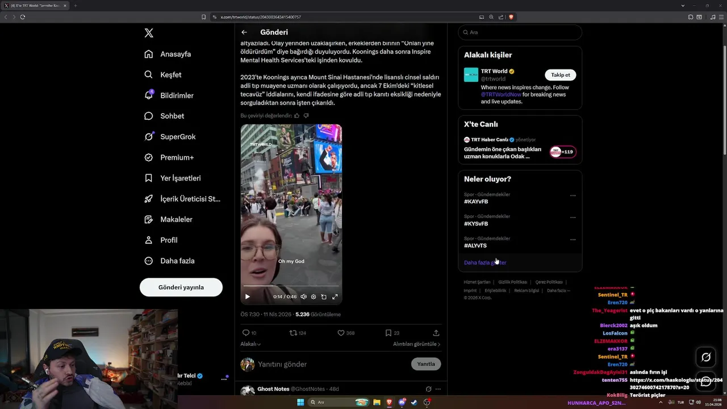Click the Ara search field
The height and width of the screenshot is (409, 727).
tap(520, 32)
